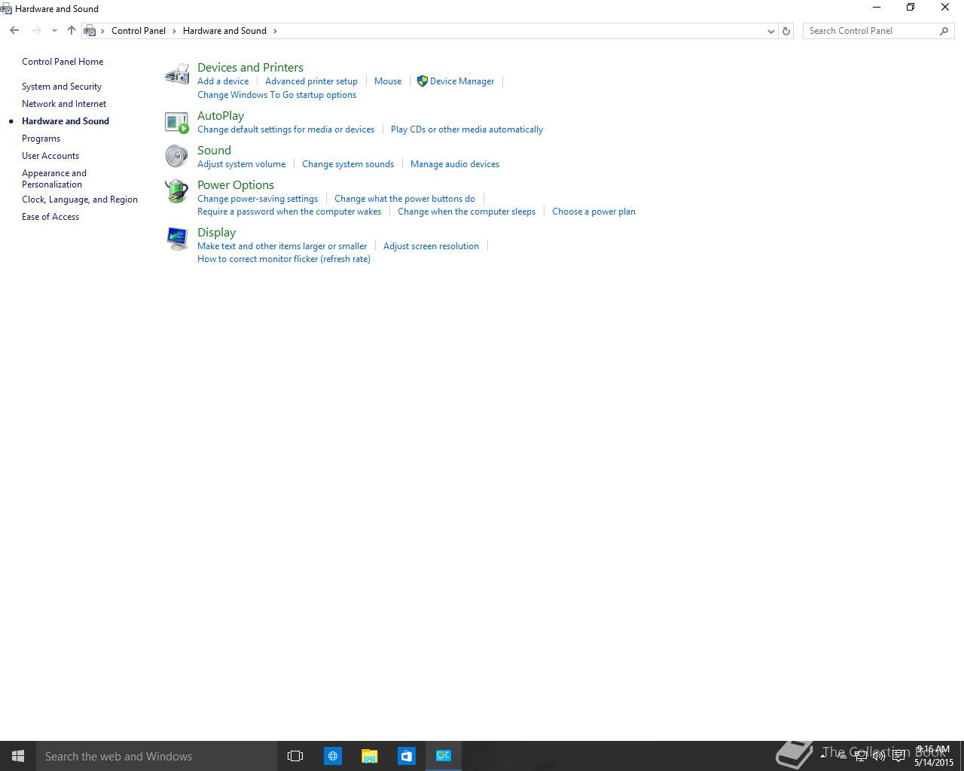This screenshot has width=964, height=771.
Task: Open the Store taskbar icon
Action: tap(406, 756)
